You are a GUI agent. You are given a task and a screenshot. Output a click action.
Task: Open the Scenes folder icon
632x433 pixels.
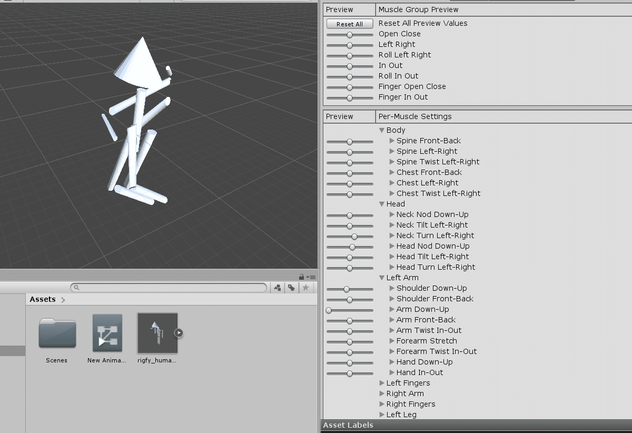tap(57, 333)
